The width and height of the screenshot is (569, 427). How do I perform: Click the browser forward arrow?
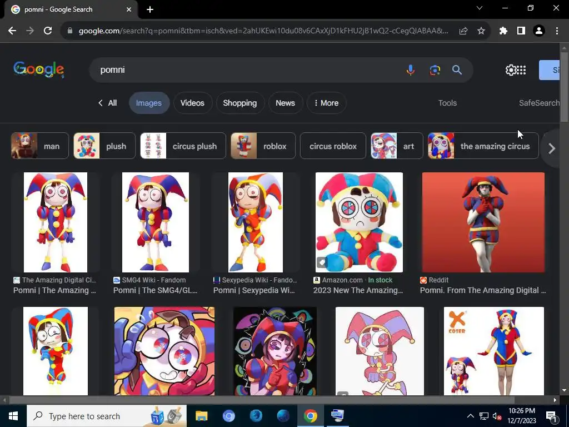click(30, 31)
